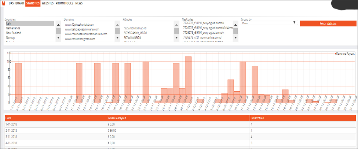Go to the Websites tab
Image resolution: width=358 pixels, height=149 pixels.
tap(48, 3)
